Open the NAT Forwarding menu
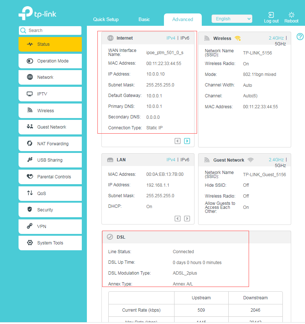The width and height of the screenshot is (305, 324). pos(50,143)
